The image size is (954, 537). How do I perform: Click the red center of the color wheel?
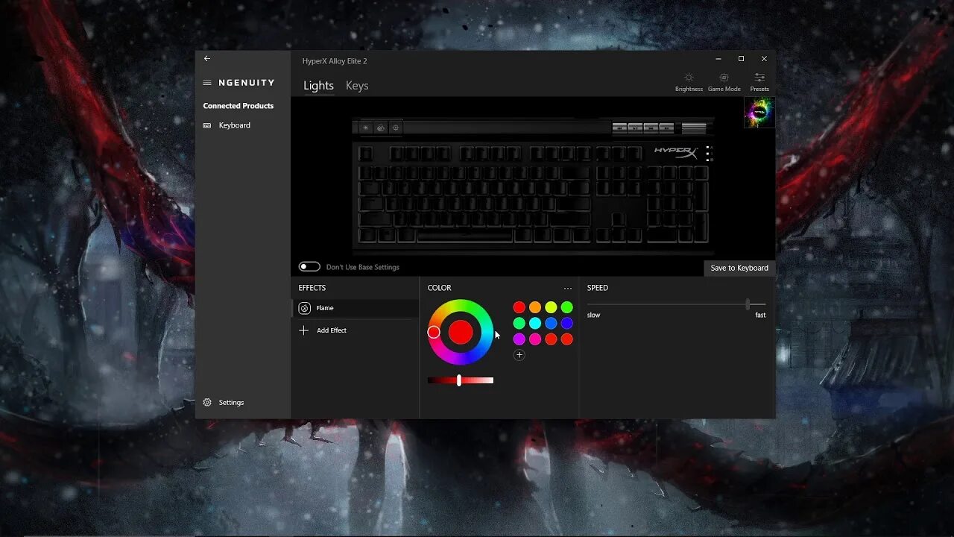tap(461, 332)
